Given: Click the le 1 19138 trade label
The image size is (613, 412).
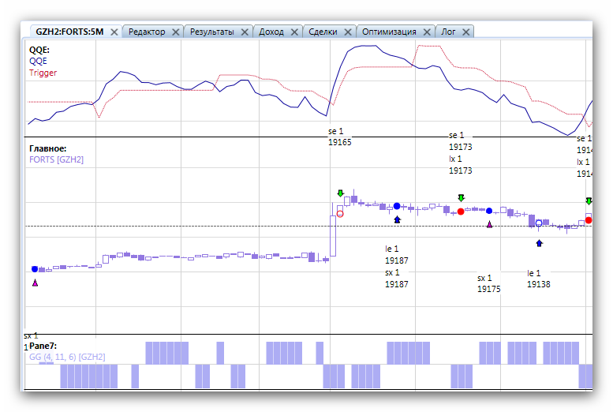Looking at the screenshot, I should pos(538,279).
